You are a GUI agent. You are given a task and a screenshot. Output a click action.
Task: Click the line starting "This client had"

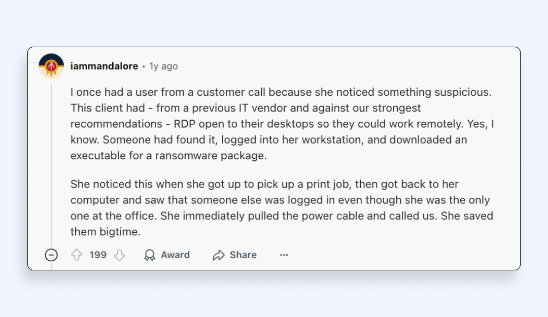(246, 108)
